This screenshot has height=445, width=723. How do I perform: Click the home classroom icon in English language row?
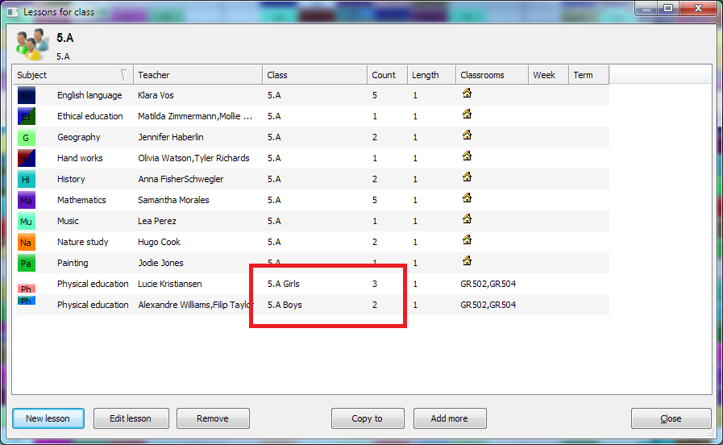point(466,94)
